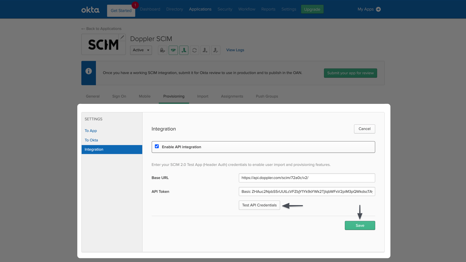Open View Logs
This screenshot has height=262, width=466.
(235, 50)
